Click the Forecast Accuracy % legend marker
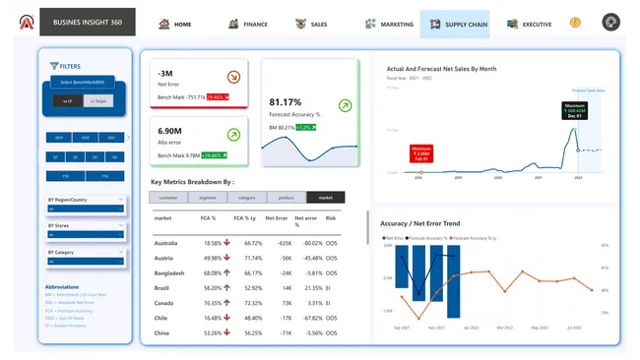This screenshot has height=360, width=640. 407,238
